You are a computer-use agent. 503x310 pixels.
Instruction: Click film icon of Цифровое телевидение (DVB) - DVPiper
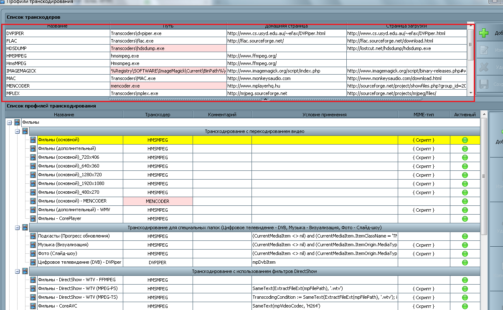click(x=33, y=262)
